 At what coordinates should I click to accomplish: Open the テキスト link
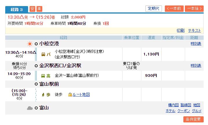pyautogui.click(x=194, y=30)
